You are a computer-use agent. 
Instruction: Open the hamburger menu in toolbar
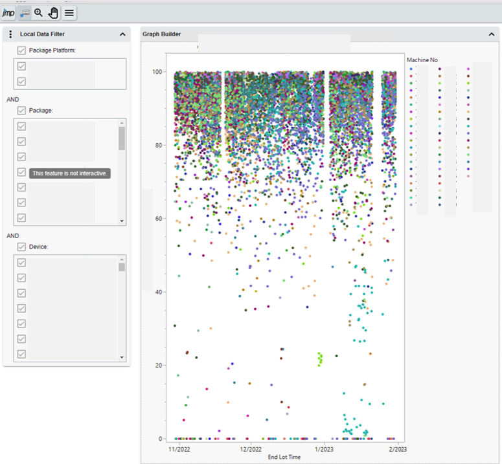[x=69, y=12]
